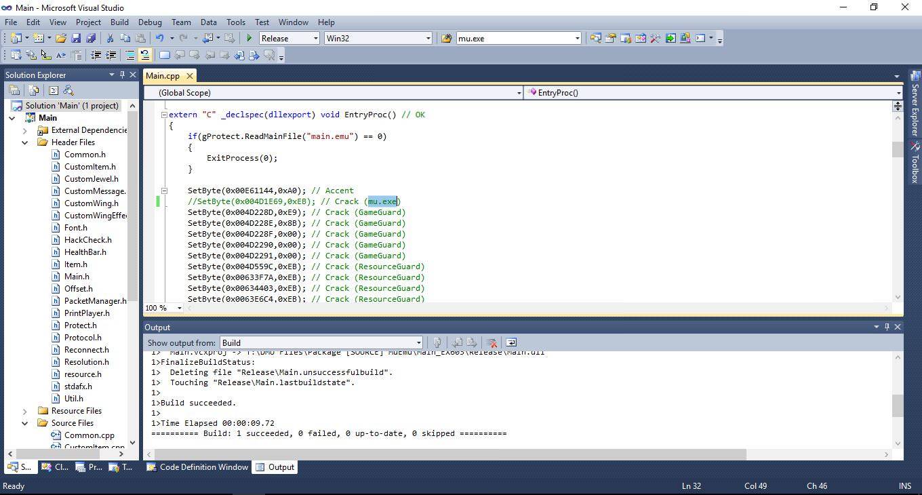
Task: Open the Properties Window toolbar icon
Action: (610, 39)
